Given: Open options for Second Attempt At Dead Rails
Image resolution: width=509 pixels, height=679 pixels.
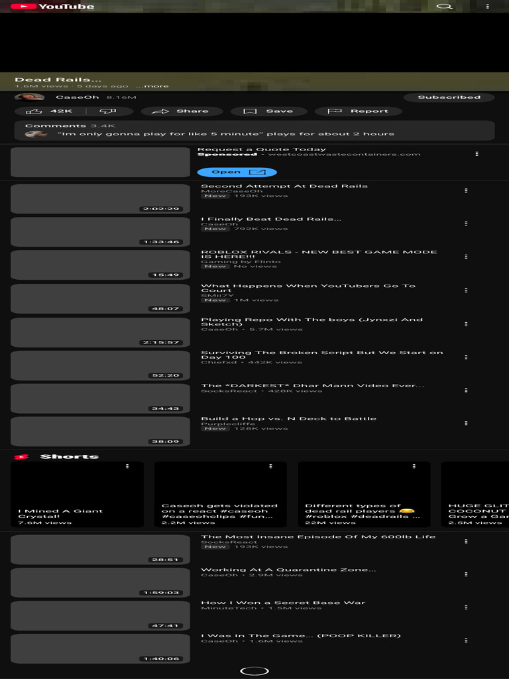Looking at the screenshot, I should [x=466, y=190].
